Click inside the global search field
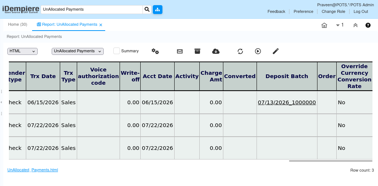Viewport: 378px width, 186px height. point(92,9)
